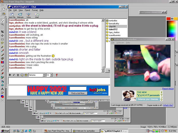
Task: Select the Magic Wand tool
Action: 3,47
